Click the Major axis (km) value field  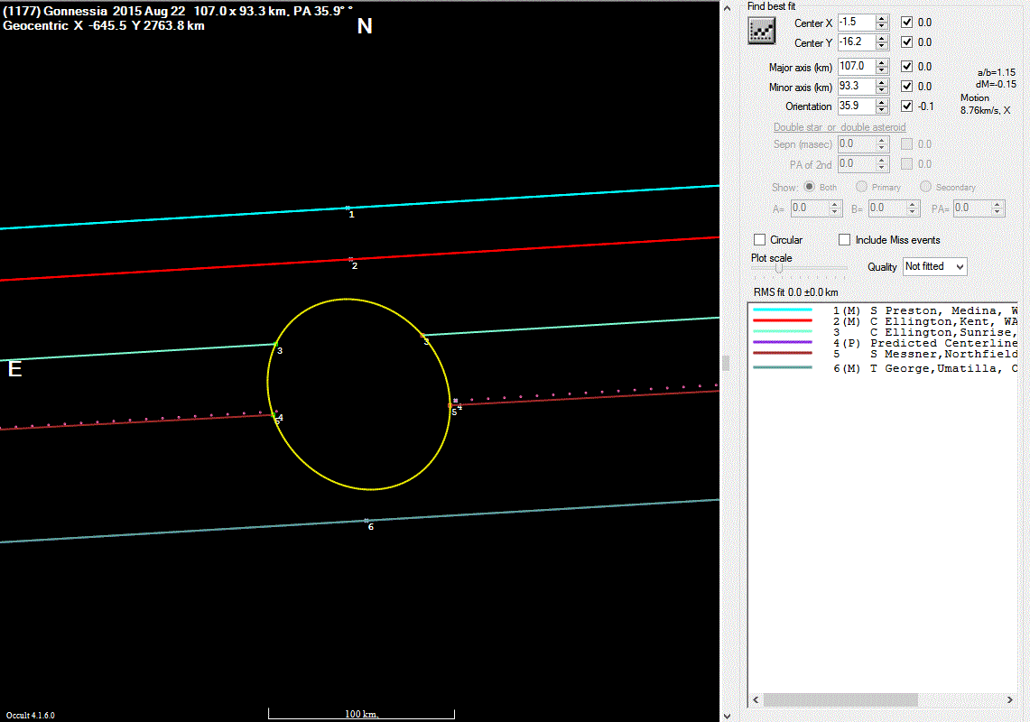coord(858,67)
